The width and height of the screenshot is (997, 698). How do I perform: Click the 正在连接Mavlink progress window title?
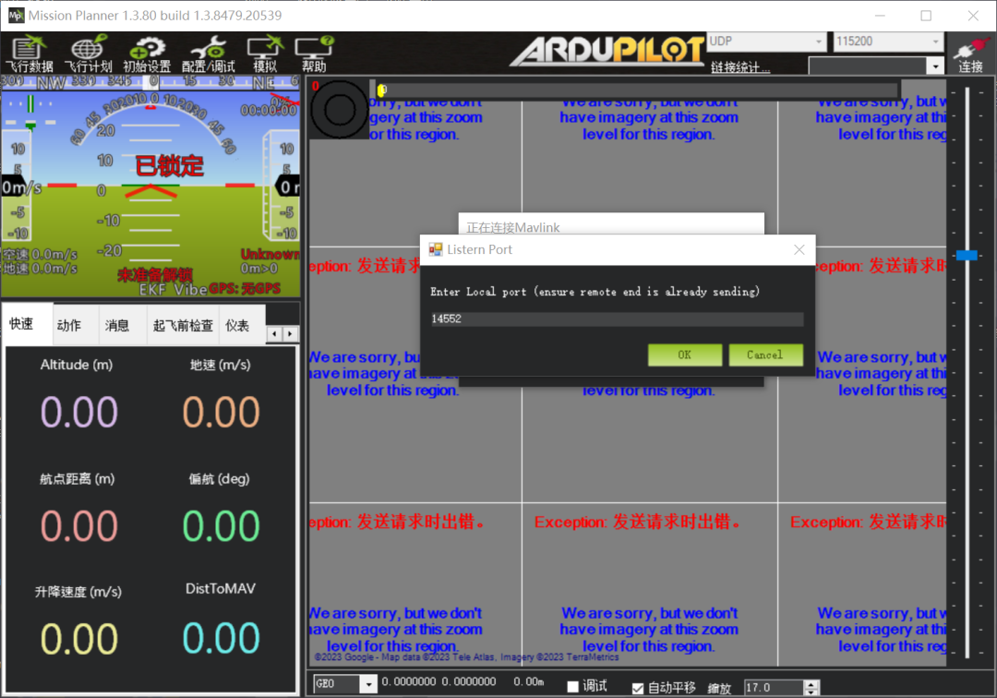tap(513, 227)
